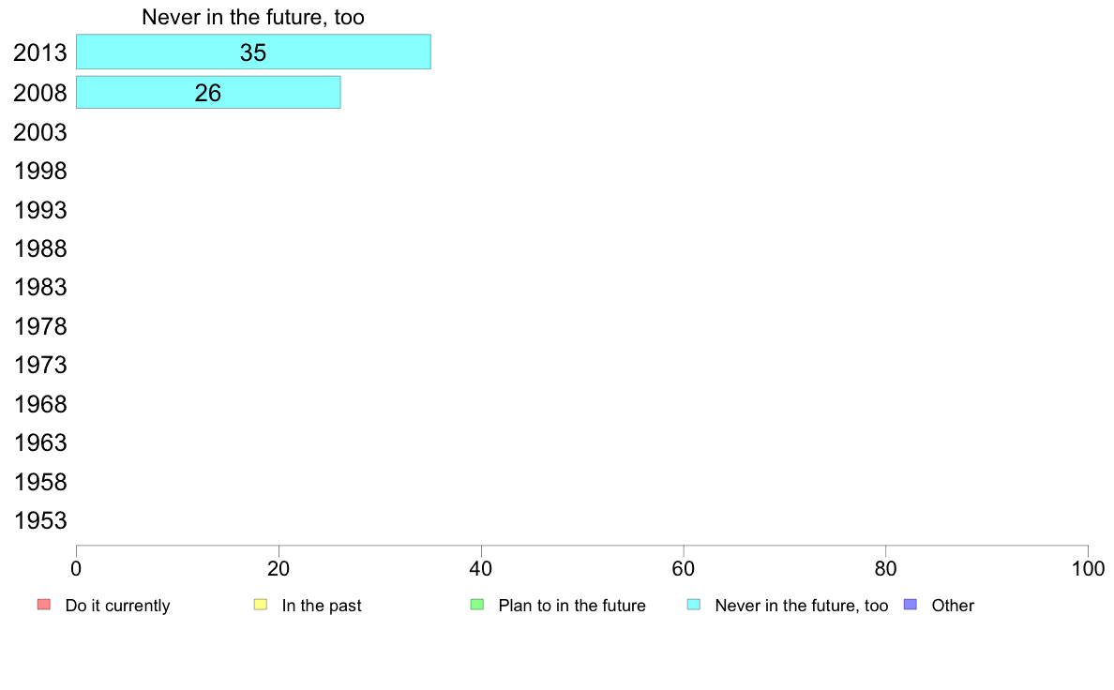Click the green Plan to in the future swatch

(477, 605)
